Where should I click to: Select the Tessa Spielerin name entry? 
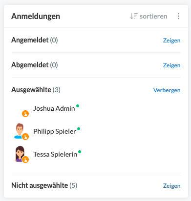(x=55, y=154)
